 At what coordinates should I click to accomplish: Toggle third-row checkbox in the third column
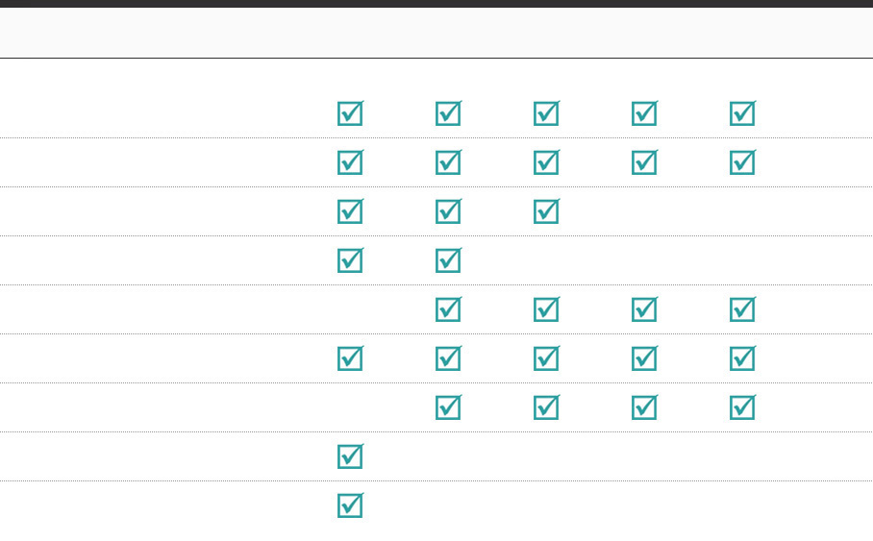546,212
